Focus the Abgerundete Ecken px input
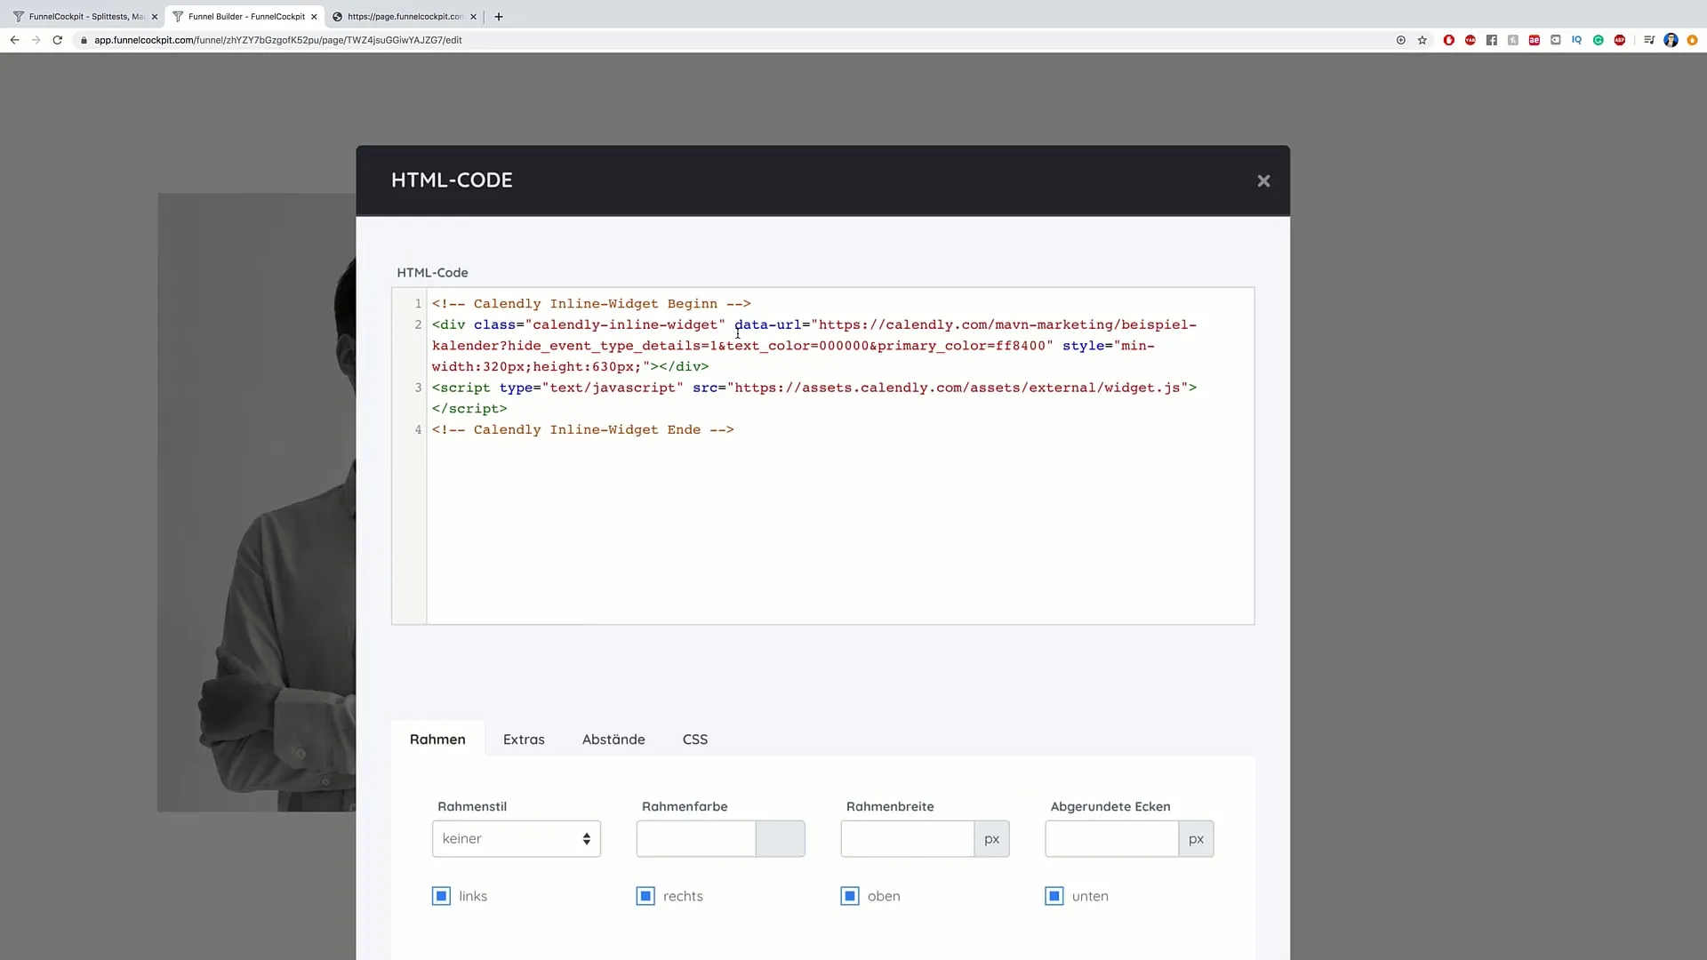Screen dimensions: 1707x960 pos(1112,838)
